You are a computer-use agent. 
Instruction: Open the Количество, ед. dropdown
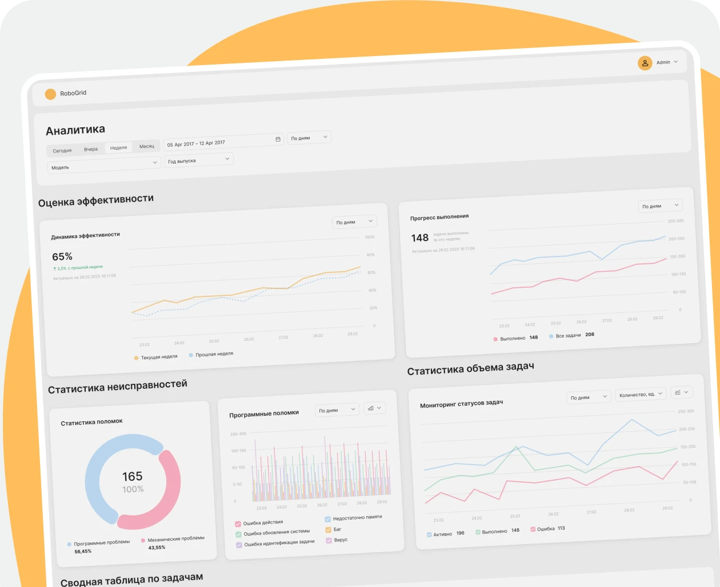pyautogui.click(x=641, y=394)
